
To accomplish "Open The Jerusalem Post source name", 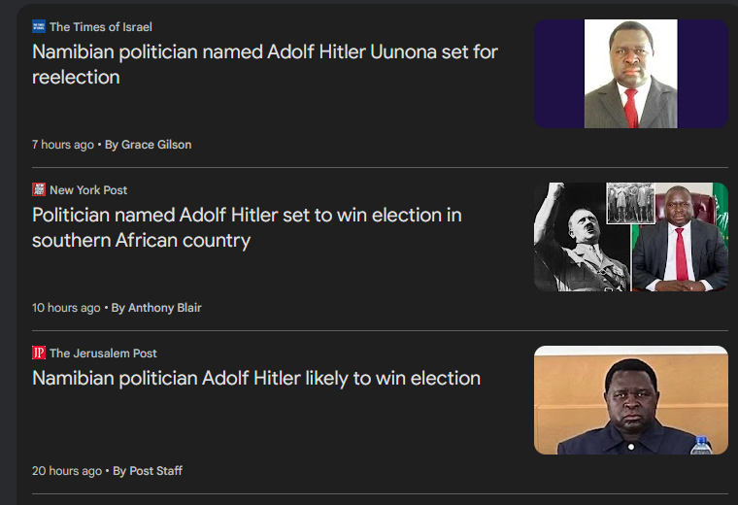I will tap(103, 353).
